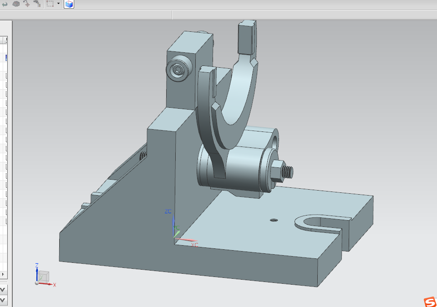Click the translucent cube of the view triad
437x307 pixels.
click(44, 276)
